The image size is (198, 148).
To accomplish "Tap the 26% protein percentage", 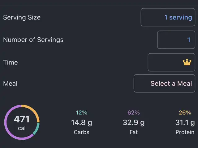I will tap(185, 113).
